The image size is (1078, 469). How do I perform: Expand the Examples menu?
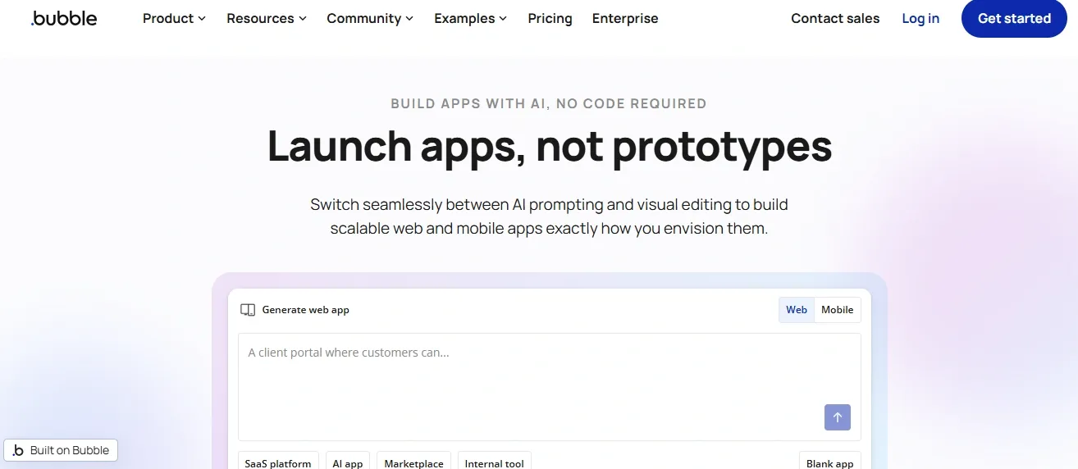pyautogui.click(x=471, y=18)
